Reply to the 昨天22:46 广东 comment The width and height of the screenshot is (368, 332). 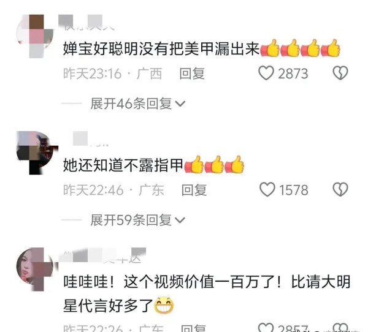click(194, 190)
